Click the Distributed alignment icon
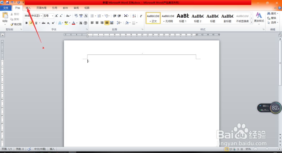282x153 pixels. pos(112,23)
